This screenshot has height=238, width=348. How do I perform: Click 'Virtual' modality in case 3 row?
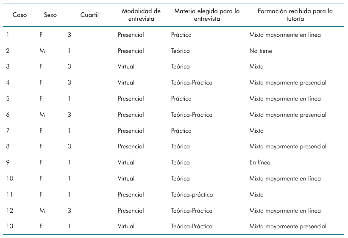[126, 66]
